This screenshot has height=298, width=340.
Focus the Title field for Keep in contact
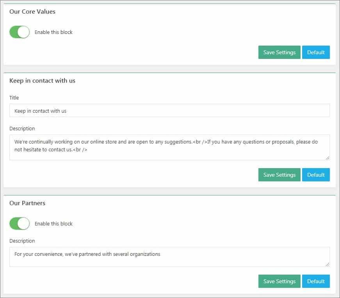[x=169, y=110]
